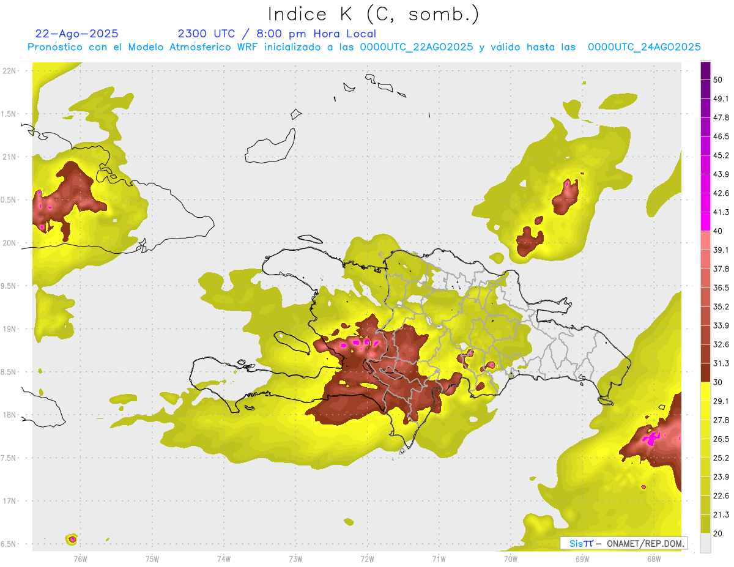Click the 47.8 legend value

(722, 117)
